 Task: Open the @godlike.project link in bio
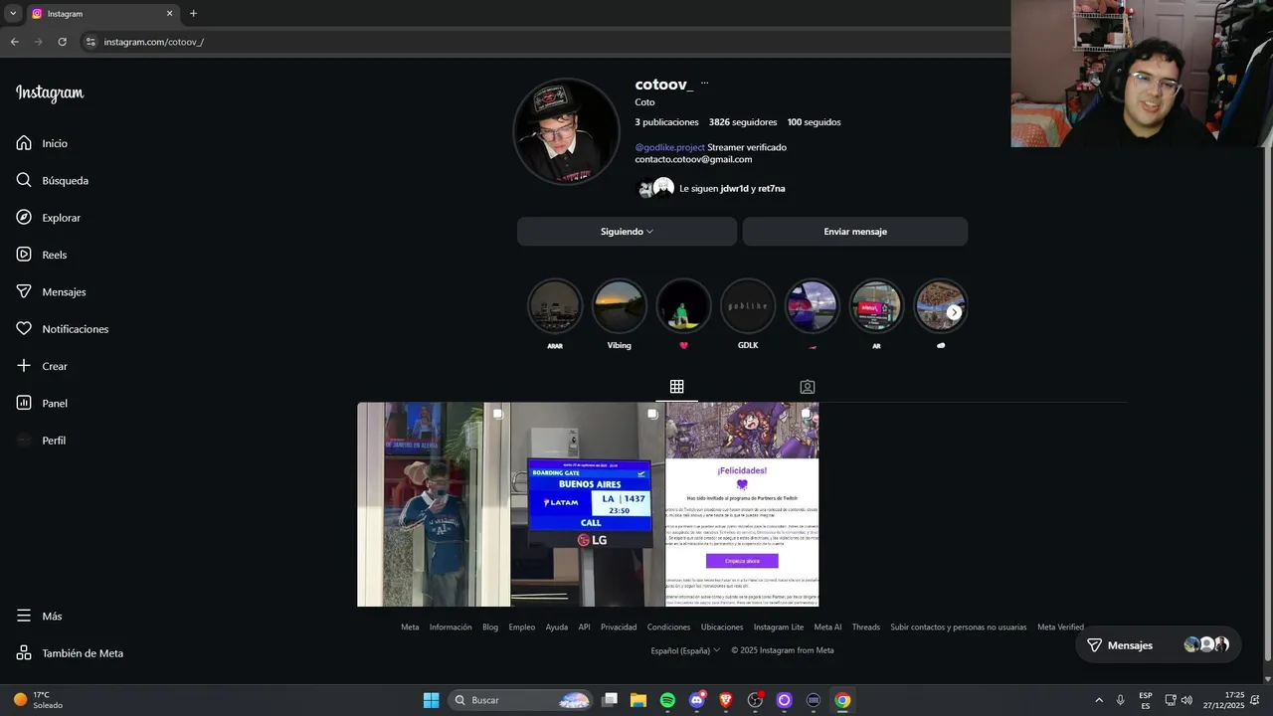669,147
